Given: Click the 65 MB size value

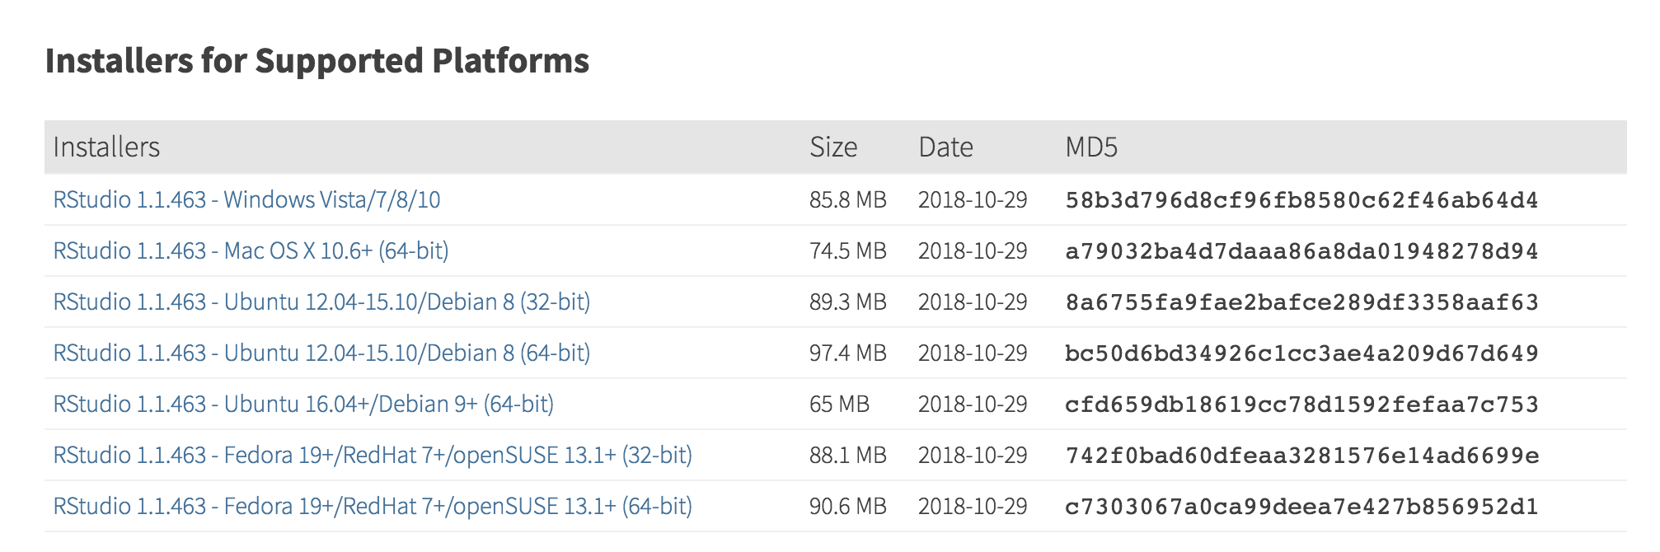Looking at the screenshot, I should [x=839, y=405].
